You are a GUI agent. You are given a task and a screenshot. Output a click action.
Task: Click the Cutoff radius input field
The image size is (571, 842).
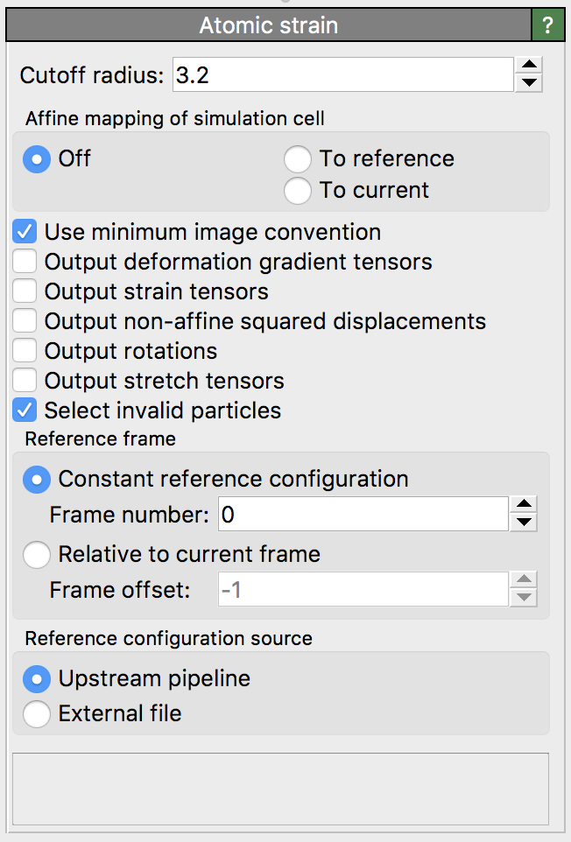342,74
